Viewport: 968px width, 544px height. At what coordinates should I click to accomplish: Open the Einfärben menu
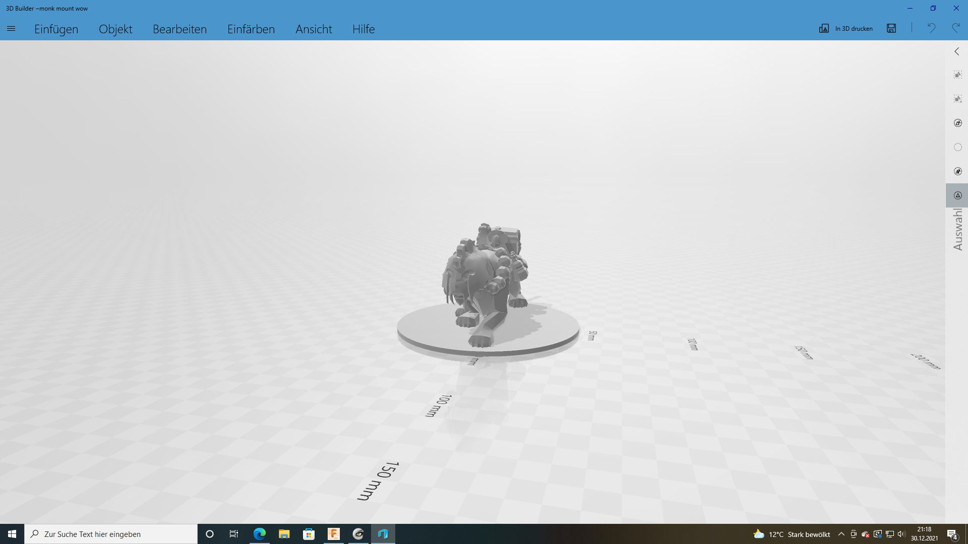point(251,29)
